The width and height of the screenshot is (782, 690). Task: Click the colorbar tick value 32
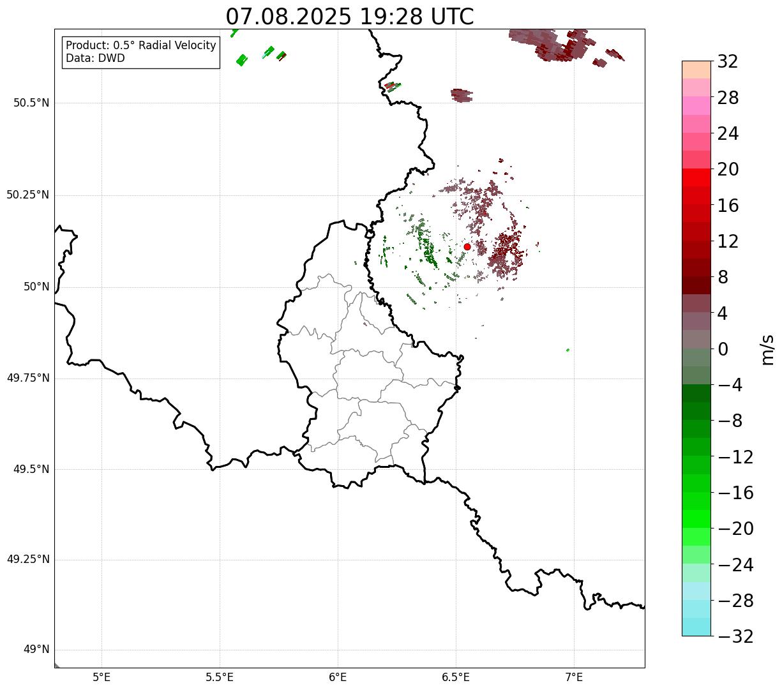[x=728, y=62]
